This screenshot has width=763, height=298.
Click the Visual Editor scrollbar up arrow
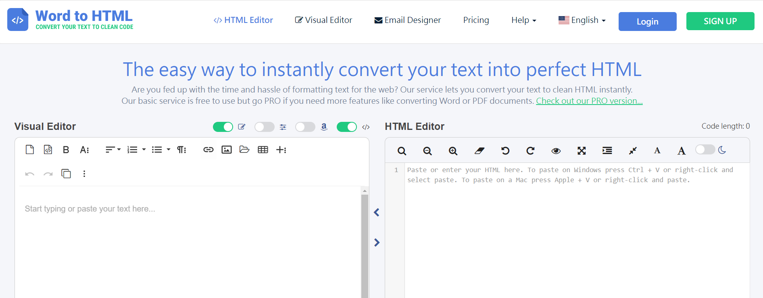[365, 191]
